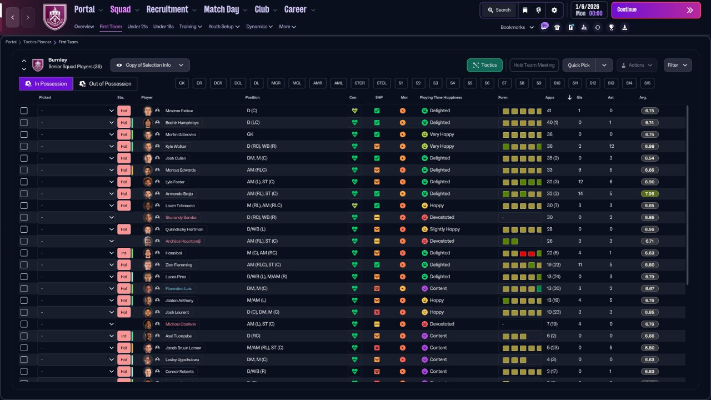Click Armando Broja's condition heart icon
The height and width of the screenshot is (400, 711).
[x=354, y=194]
